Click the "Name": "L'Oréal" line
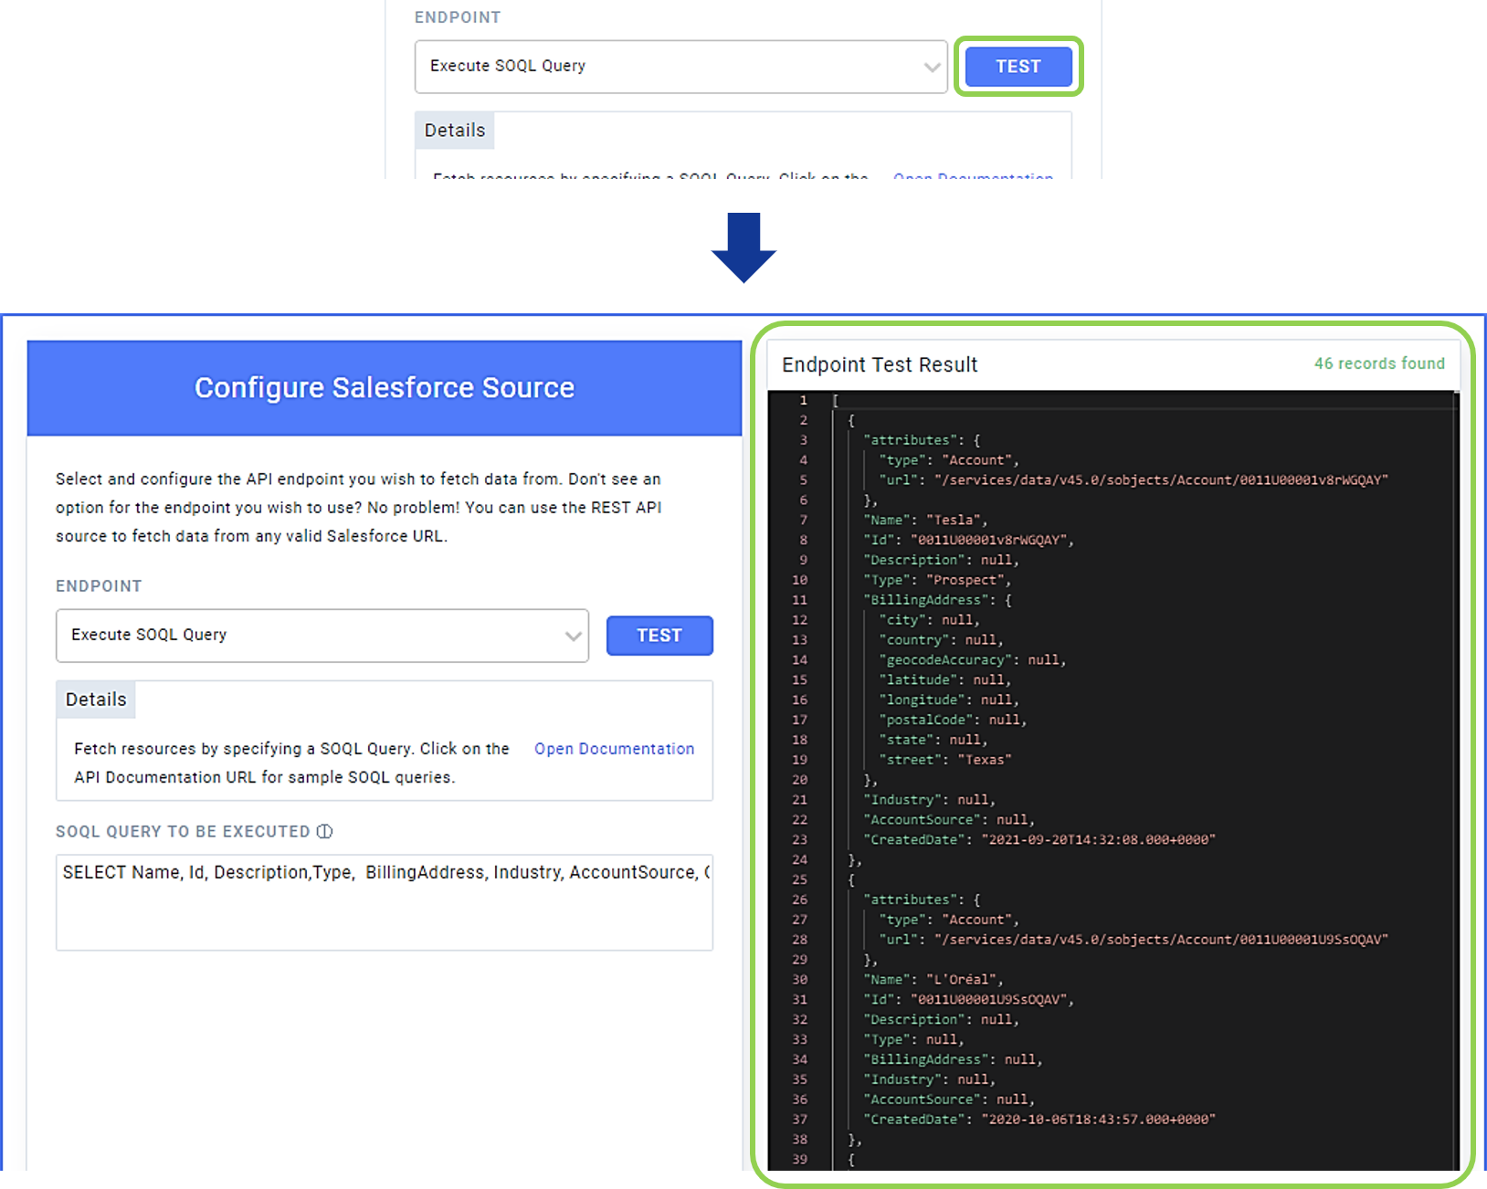The image size is (1487, 1189). pos(933,980)
